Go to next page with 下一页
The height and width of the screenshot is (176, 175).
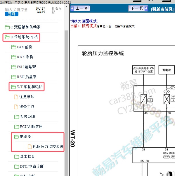tap(138, 8)
